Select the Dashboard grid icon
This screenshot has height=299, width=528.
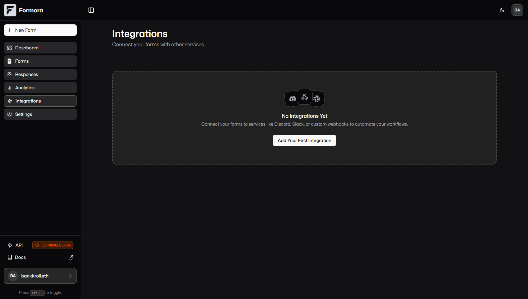(9, 47)
